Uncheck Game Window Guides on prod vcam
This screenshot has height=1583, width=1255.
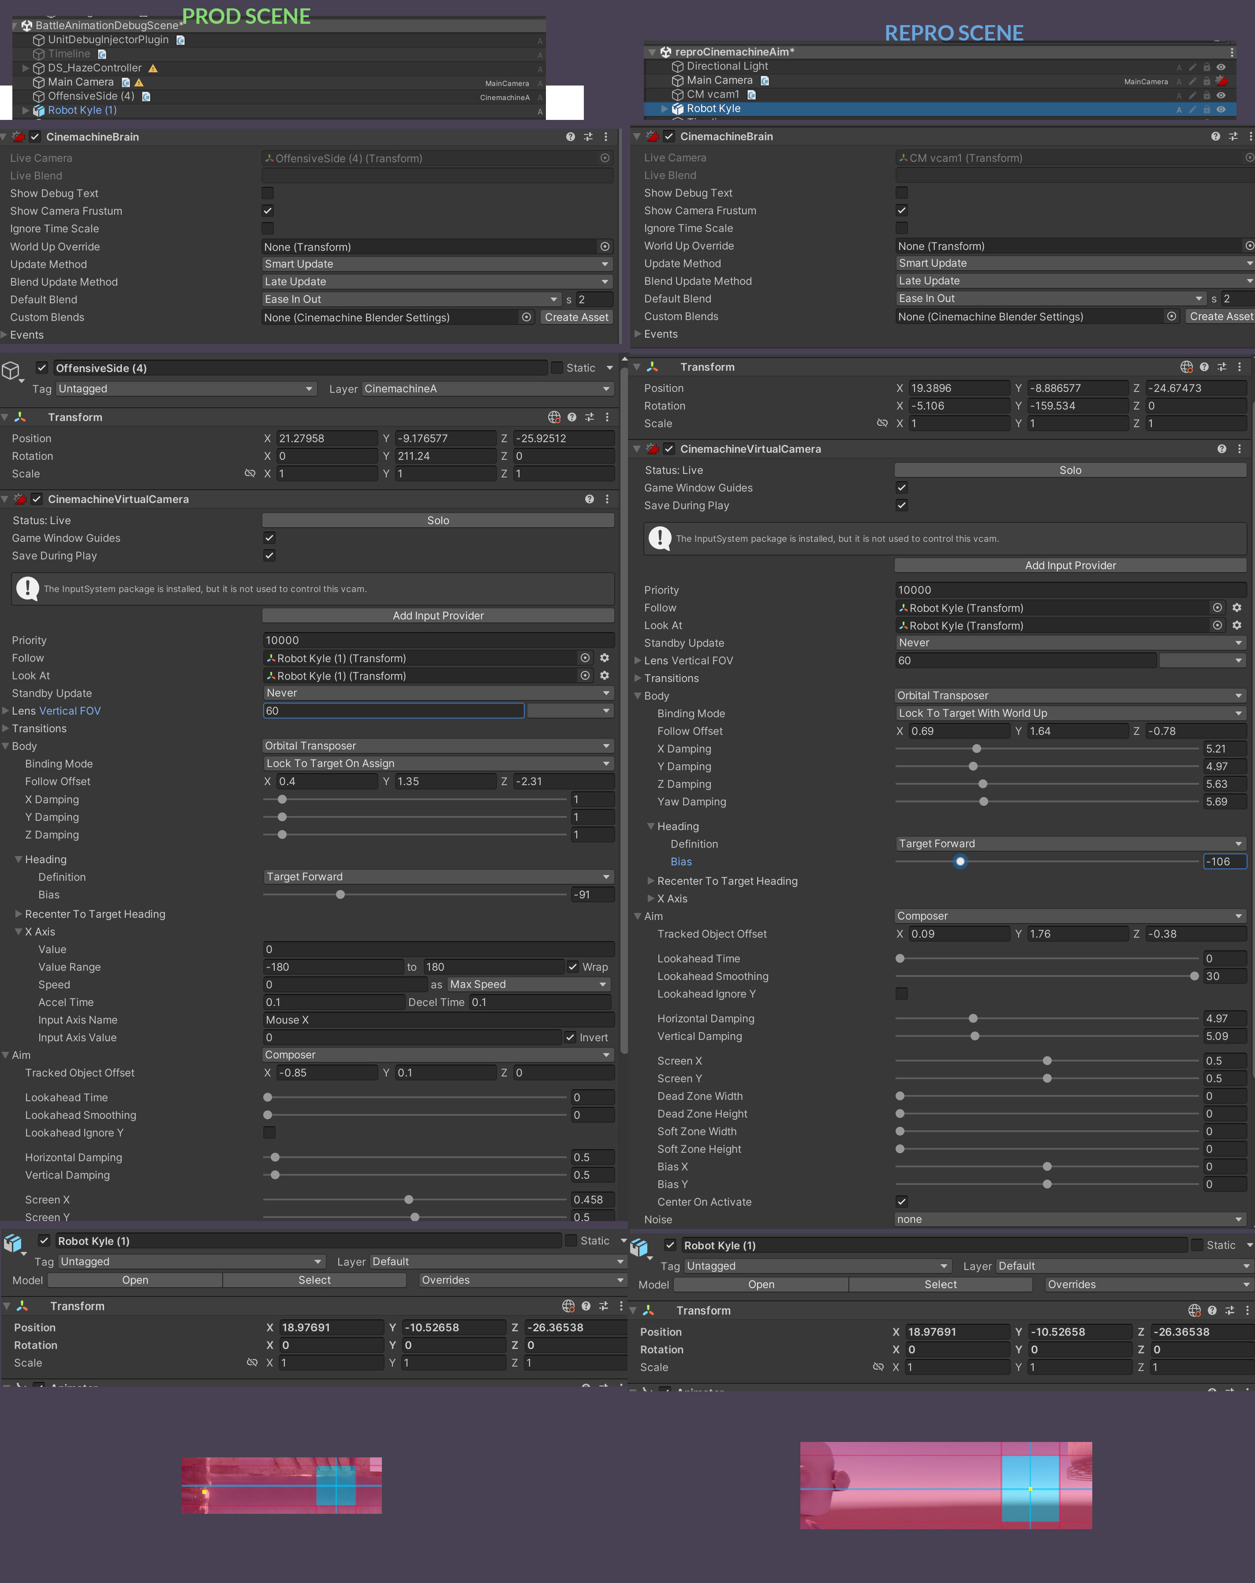point(269,538)
